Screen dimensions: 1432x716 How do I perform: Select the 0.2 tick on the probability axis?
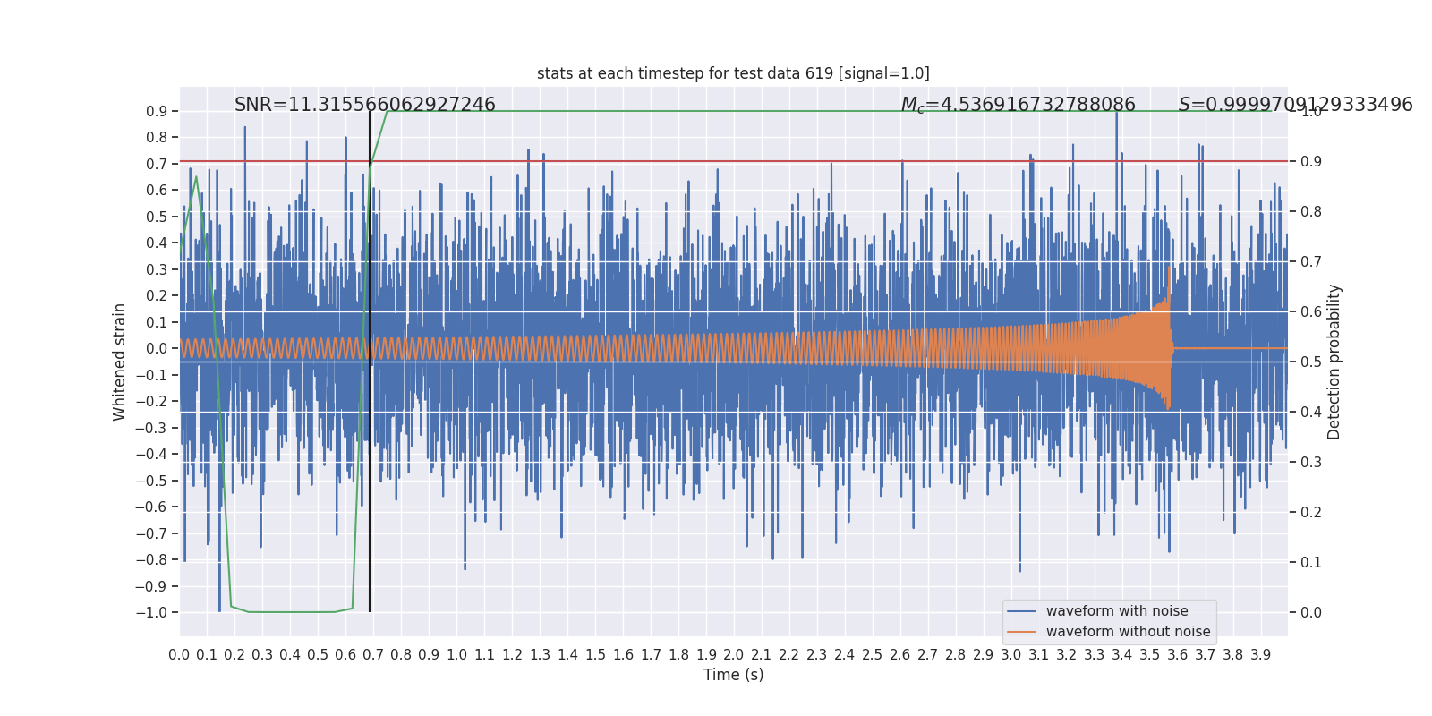point(1311,513)
